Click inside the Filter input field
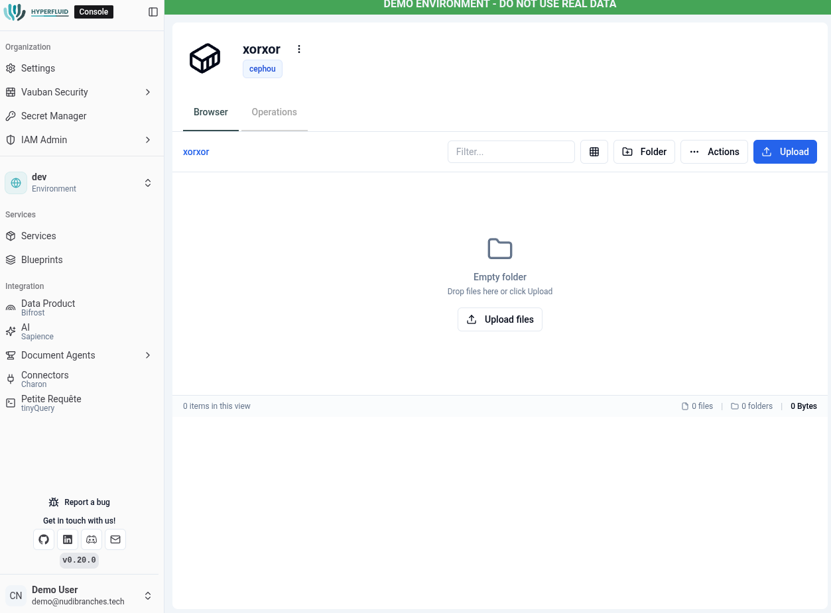 (511, 152)
